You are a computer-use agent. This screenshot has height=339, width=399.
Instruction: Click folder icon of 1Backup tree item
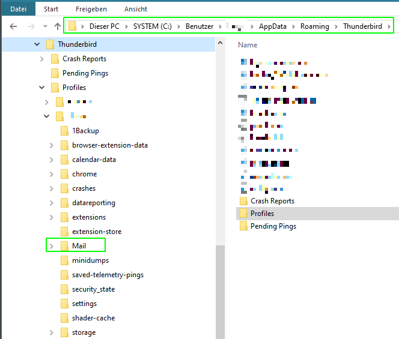(x=64, y=131)
